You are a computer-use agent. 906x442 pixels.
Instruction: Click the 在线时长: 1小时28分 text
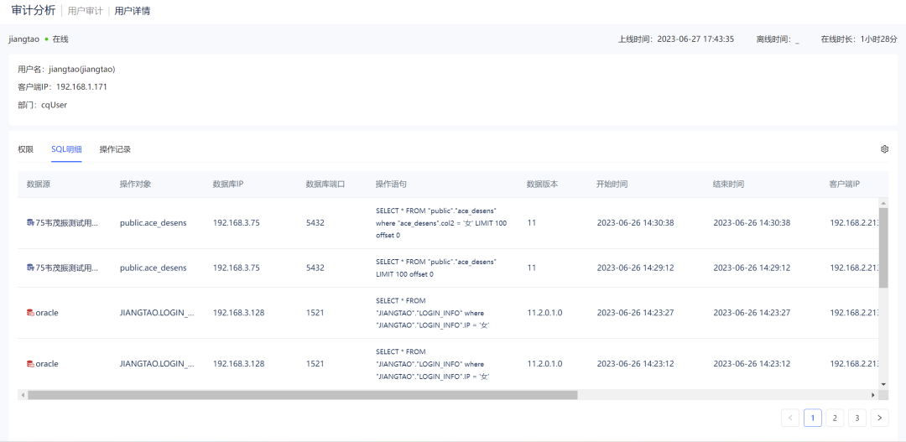859,39
